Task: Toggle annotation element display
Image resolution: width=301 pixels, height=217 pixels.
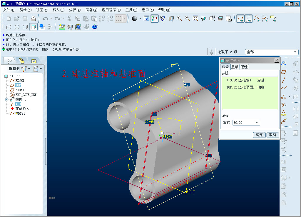Action: click(273, 19)
